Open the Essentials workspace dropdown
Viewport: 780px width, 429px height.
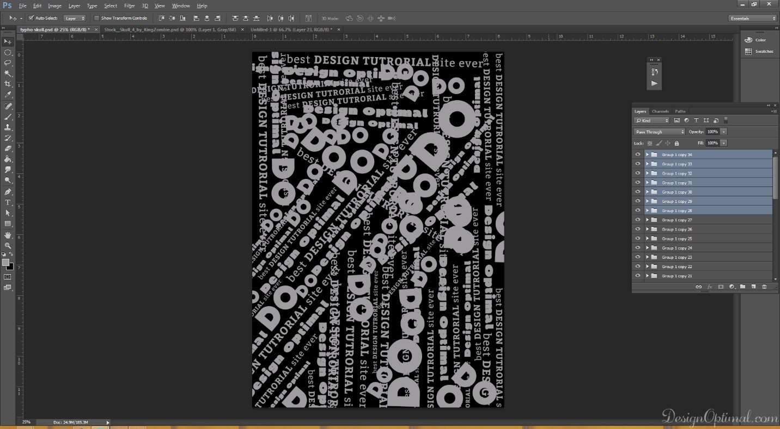[x=753, y=18]
